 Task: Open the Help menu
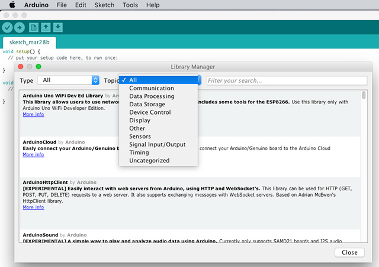153,5
